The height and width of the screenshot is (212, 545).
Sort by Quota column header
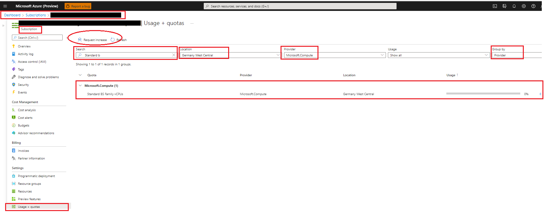[x=92, y=75]
